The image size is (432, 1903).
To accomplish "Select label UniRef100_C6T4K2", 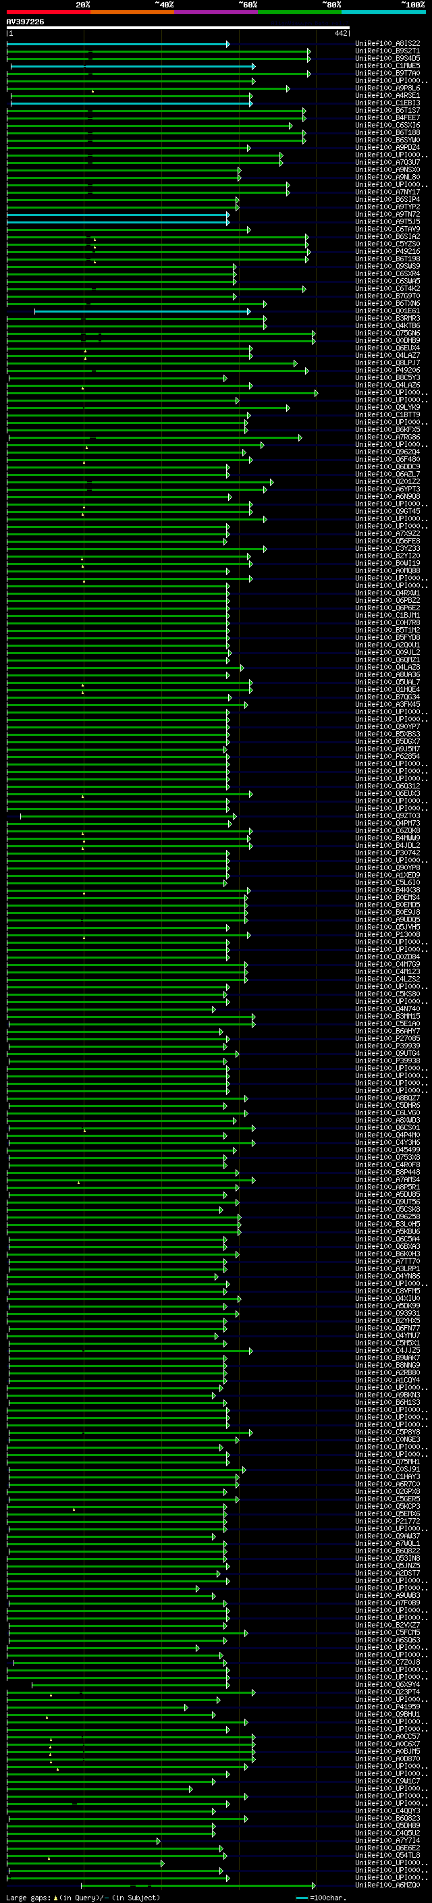I will pos(387,289).
